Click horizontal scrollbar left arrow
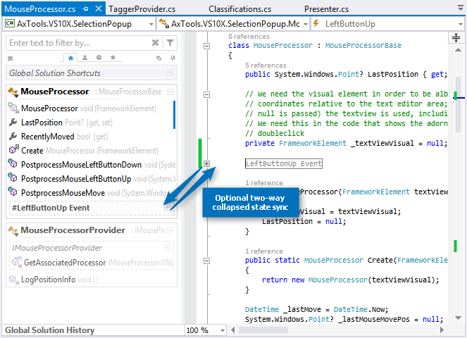The width and height of the screenshot is (467, 338). [x=233, y=330]
